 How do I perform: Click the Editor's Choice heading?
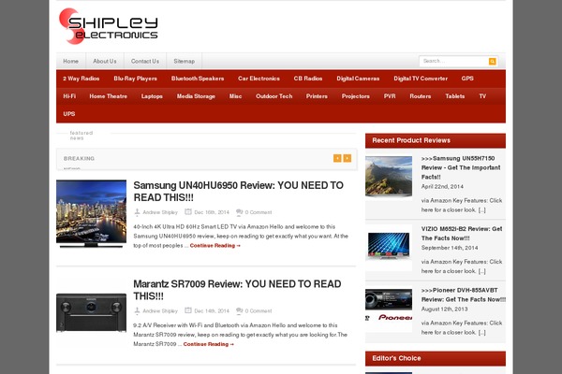396,358
